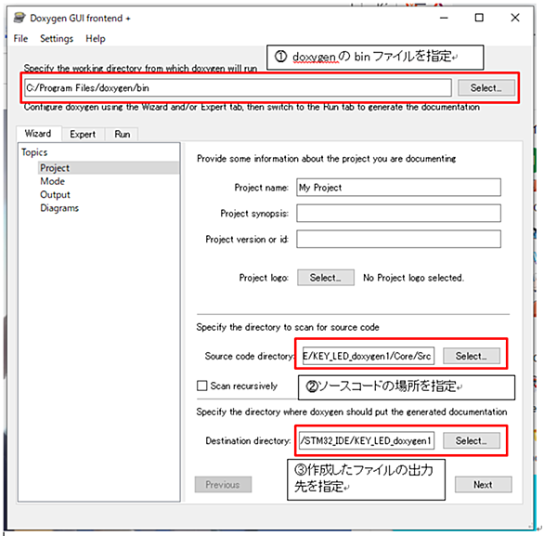Screen dimensions: 544x536
Task: Click the Project version or id field
Action: [398, 239]
